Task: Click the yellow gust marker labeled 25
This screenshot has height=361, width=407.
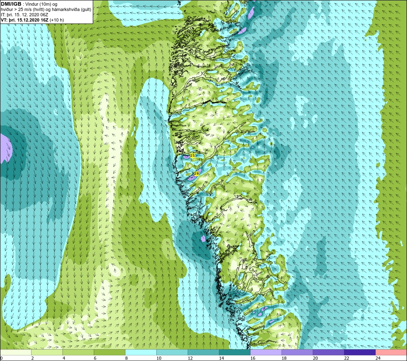Action: pyautogui.click(x=193, y=155)
